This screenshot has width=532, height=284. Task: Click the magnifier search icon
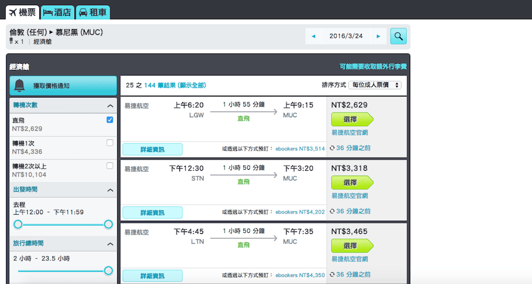398,36
